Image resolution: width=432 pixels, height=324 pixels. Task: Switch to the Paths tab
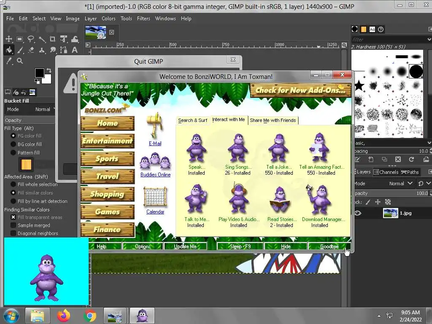(x=410, y=172)
